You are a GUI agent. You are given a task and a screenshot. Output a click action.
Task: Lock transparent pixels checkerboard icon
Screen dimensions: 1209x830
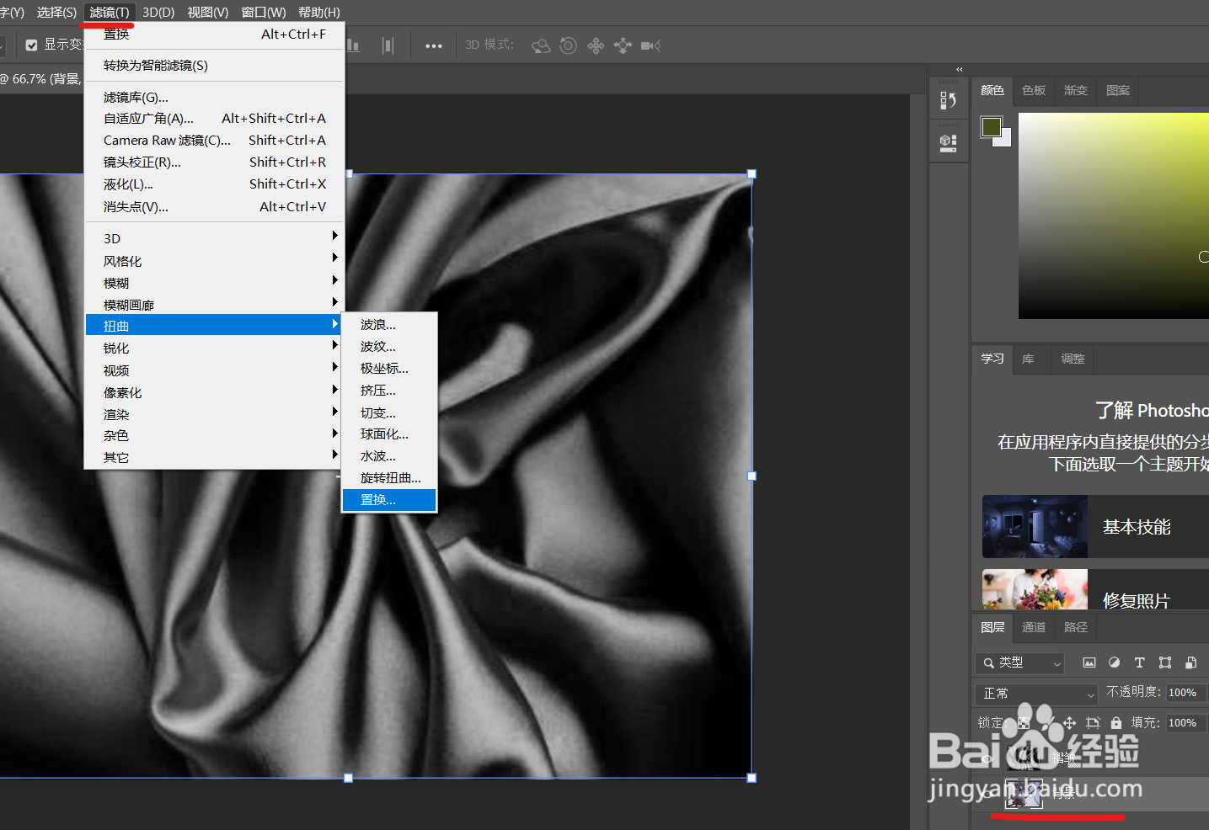point(1024,722)
